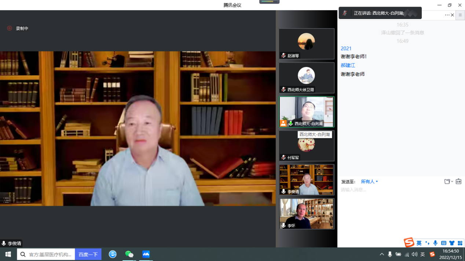Click the chat announcement icon
The height and width of the screenshot is (261, 465).
458,182
